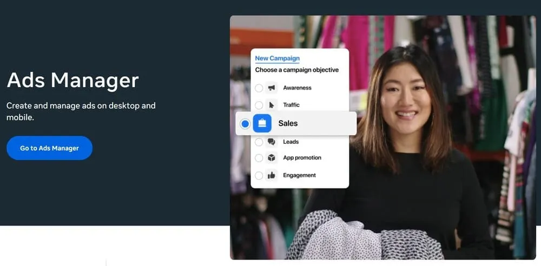
Task: Click the Leads chat bubbles icon
Action: click(x=272, y=142)
